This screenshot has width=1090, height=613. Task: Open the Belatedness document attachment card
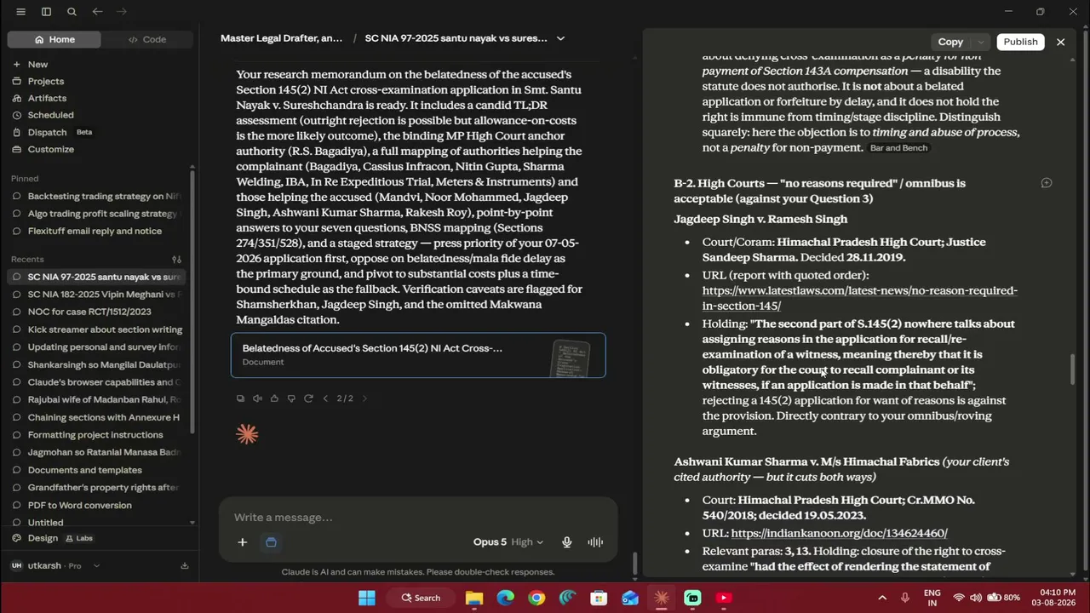click(418, 355)
